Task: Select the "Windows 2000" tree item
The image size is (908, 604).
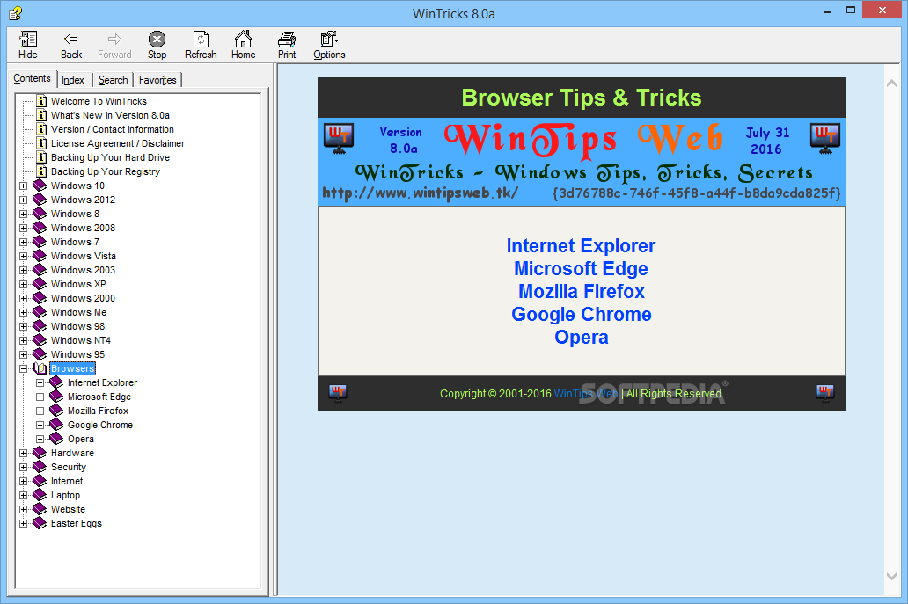Action: click(83, 298)
